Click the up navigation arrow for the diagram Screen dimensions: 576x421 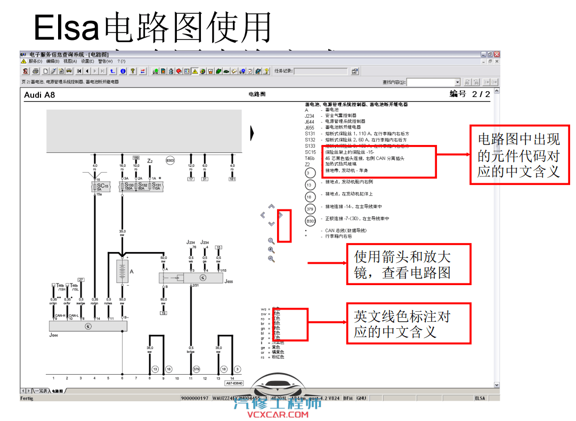pyautogui.click(x=271, y=206)
